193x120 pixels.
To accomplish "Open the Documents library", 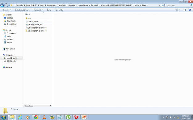I will pyautogui.click(x=11, y=33).
